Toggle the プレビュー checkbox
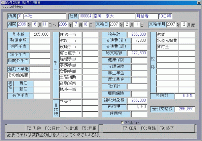Viewport: 202px width, 141px height. coord(123,122)
